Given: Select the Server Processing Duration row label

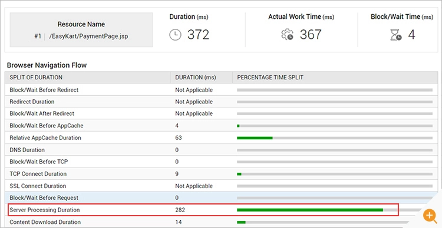Looking at the screenshot, I should pyautogui.click(x=45, y=210).
